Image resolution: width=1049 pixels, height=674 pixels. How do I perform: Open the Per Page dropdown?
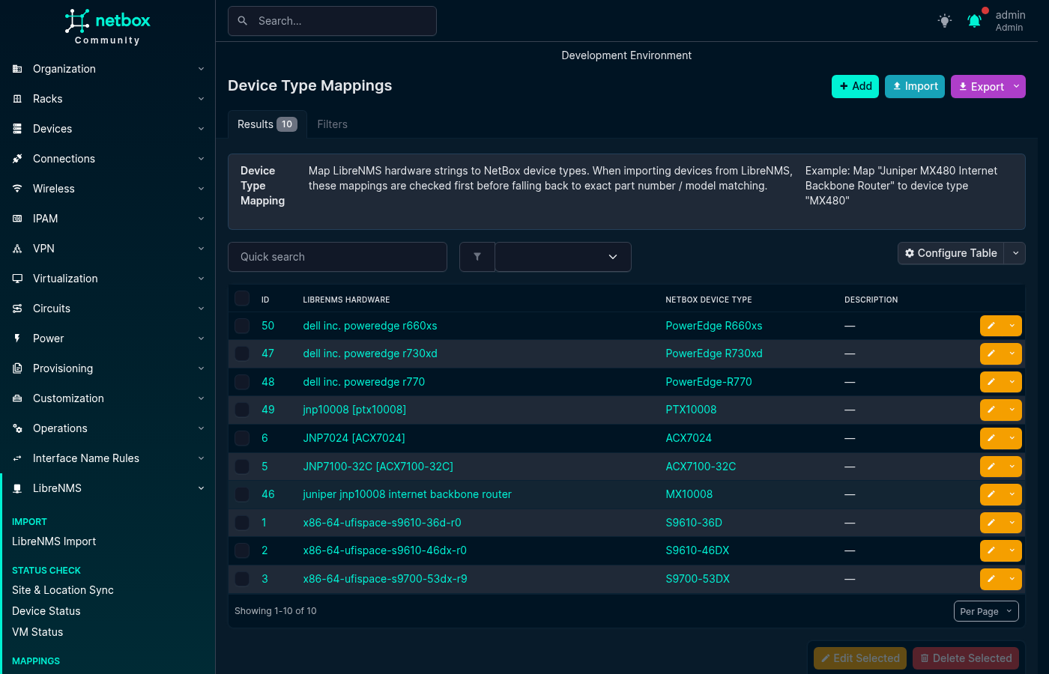pos(986,611)
